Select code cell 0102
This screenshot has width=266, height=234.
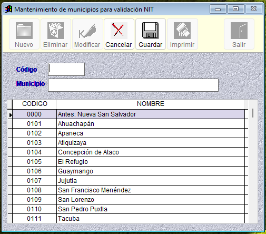click(x=34, y=133)
